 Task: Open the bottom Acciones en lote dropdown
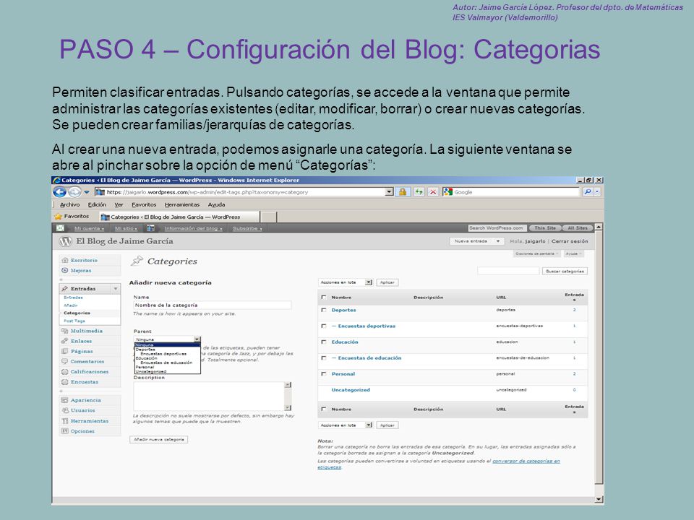(346, 425)
